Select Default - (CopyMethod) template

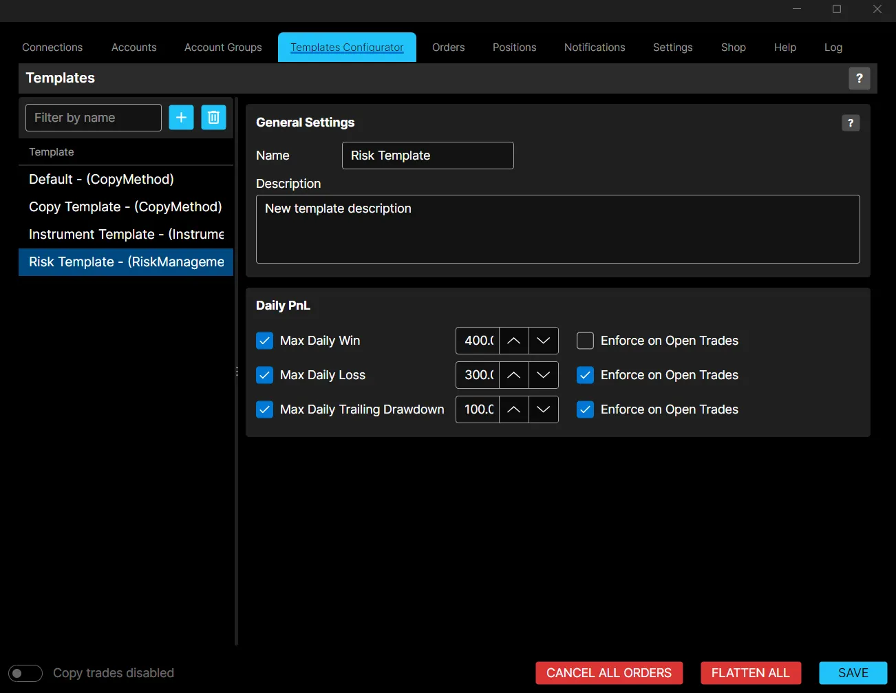[x=126, y=180]
